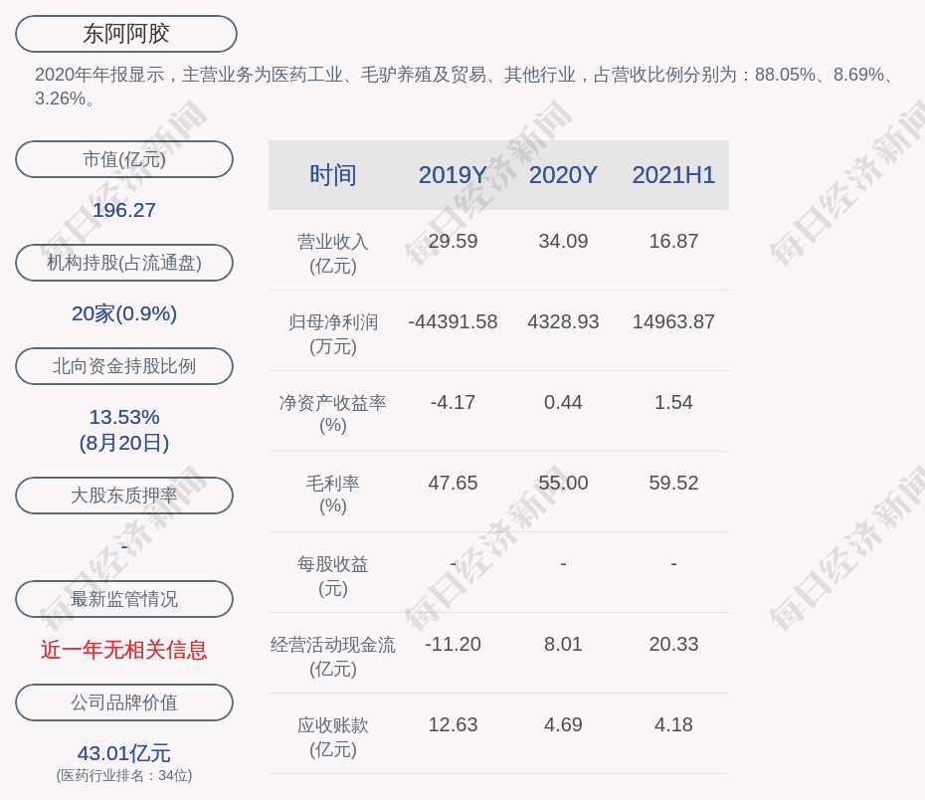Select the 北向资金持股比例 label
The image size is (925, 800).
[x=124, y=366]
